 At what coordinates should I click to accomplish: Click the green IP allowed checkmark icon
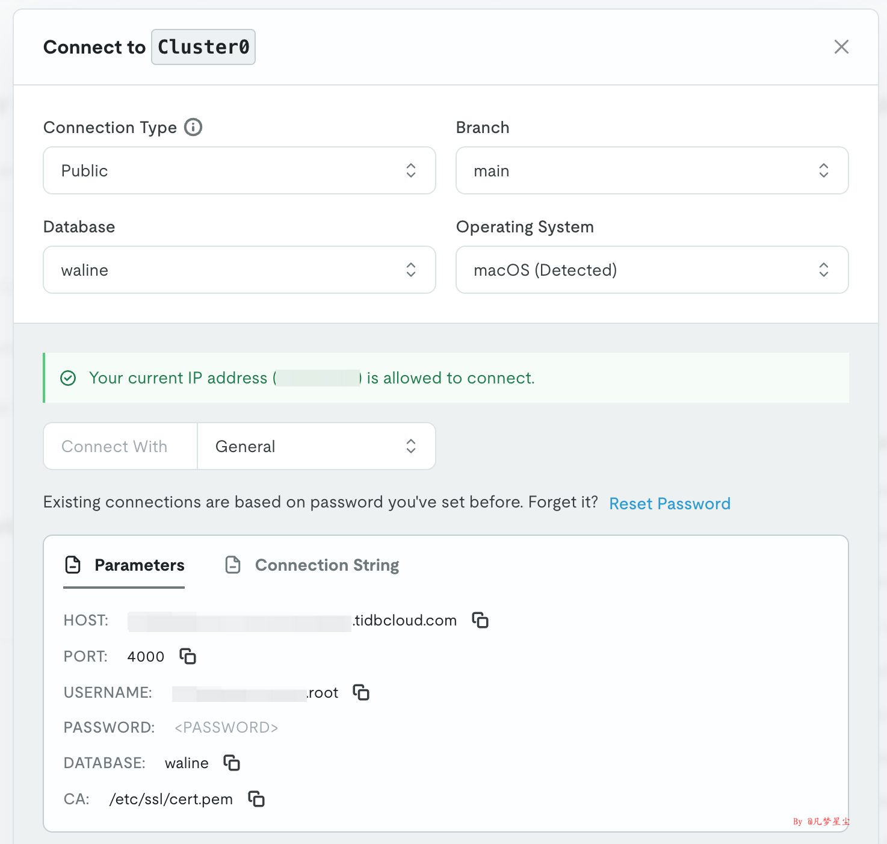pyautogui.click(x=68, y=377)
